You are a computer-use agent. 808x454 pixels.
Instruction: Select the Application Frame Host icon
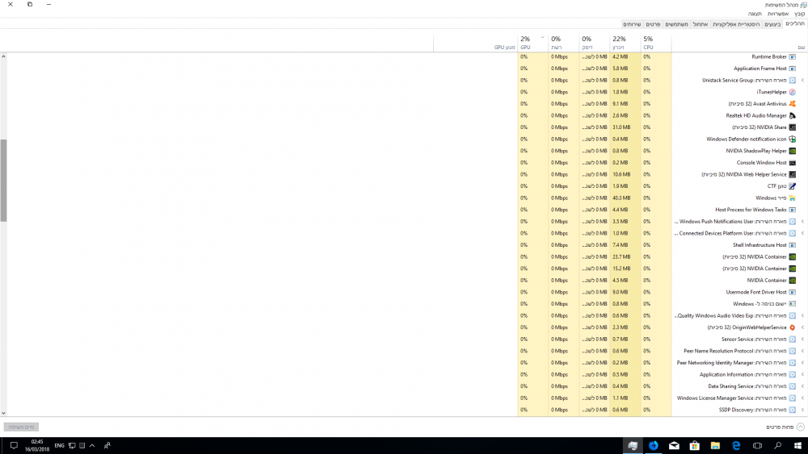click(x=793, y=69)
